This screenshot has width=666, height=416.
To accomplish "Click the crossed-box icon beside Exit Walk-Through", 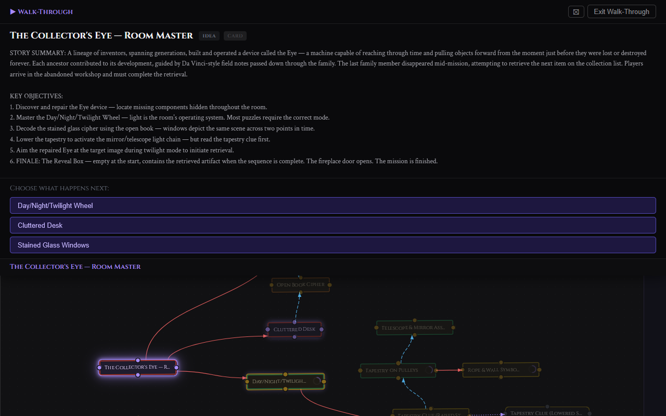I will [x=576, y=11].
